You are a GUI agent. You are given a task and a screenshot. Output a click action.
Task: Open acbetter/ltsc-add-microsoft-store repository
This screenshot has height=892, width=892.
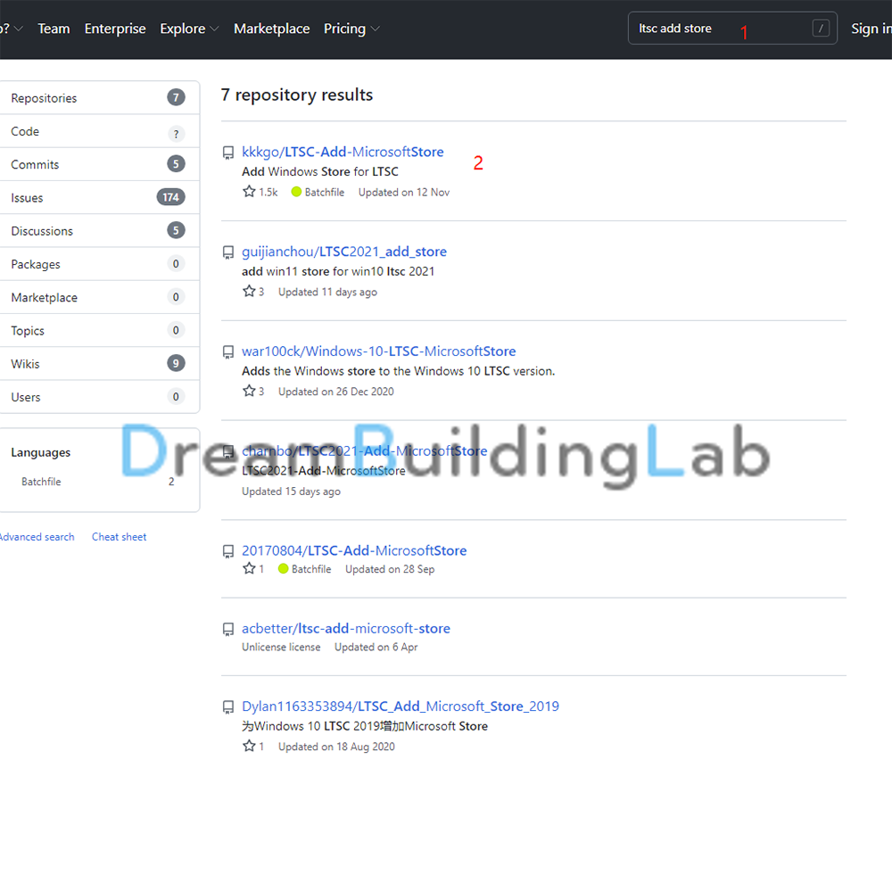tap(346, 629)
